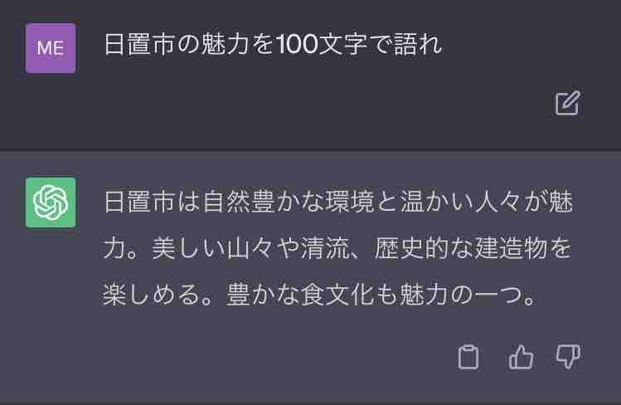Copy the response using clipboard icon
This screenshot has width=621, height=405.
point(468,357)
